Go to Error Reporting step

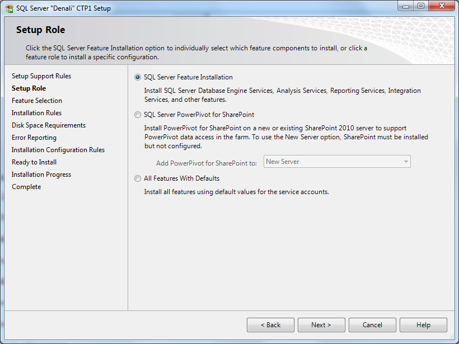(34, 138)
